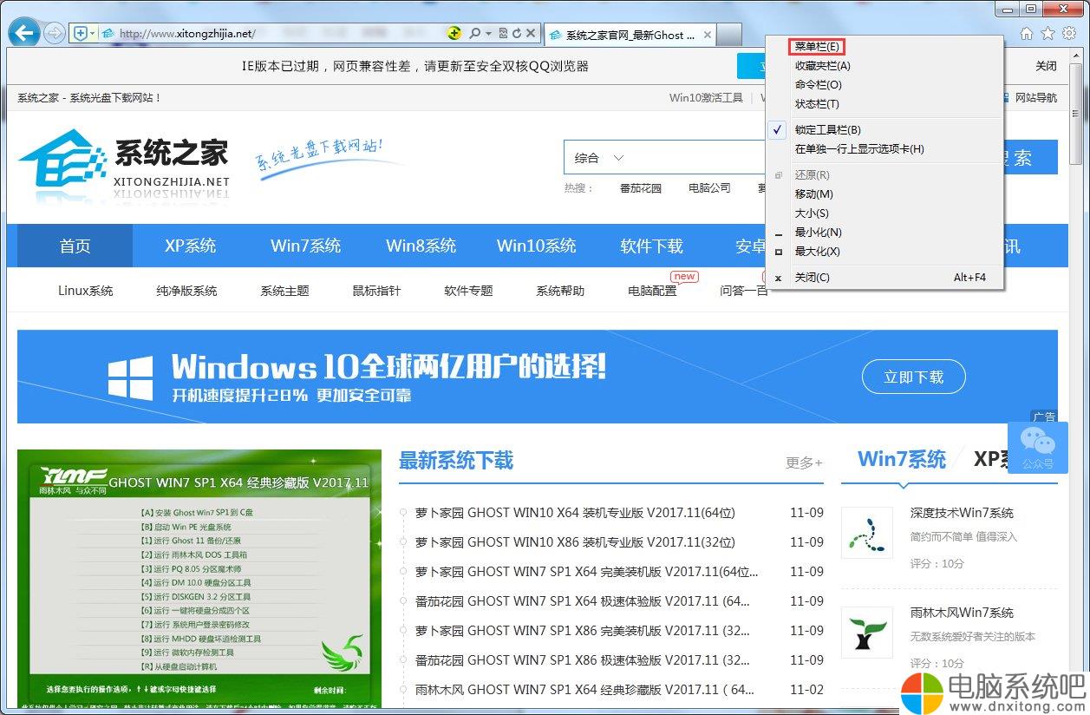Open the GHOST WIN7 SP1 X64 经典珍藏版 thumbnail
The width and height of the screenshot is (1090, 715).
(199, 578)
